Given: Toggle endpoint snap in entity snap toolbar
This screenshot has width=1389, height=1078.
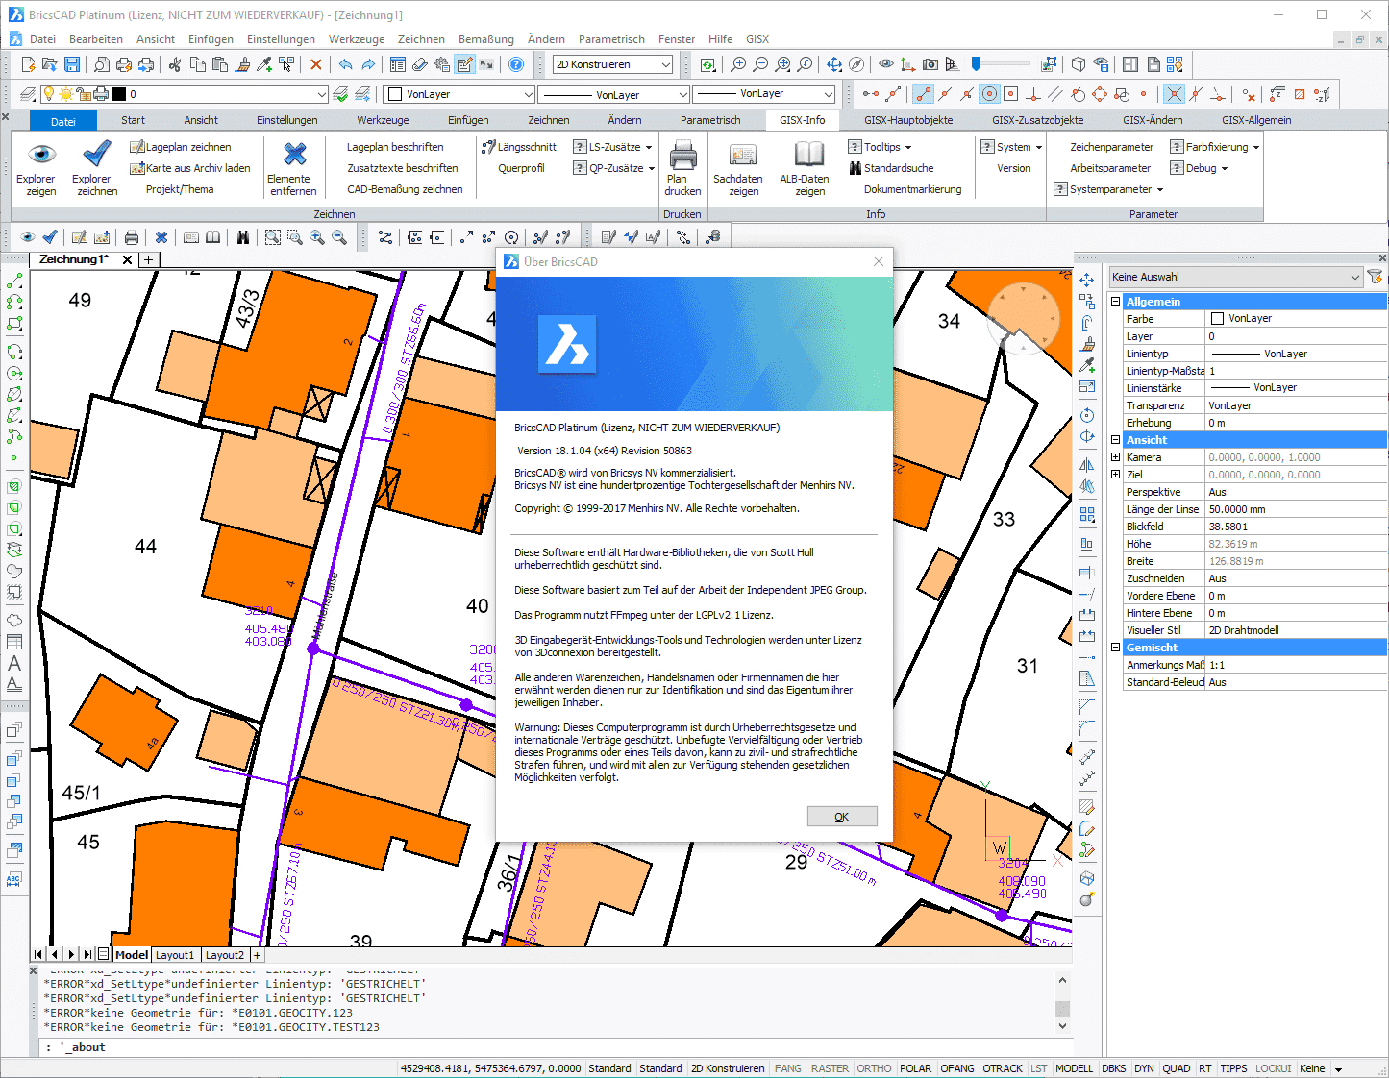Looking at the screenshot, I should (923, 94).
